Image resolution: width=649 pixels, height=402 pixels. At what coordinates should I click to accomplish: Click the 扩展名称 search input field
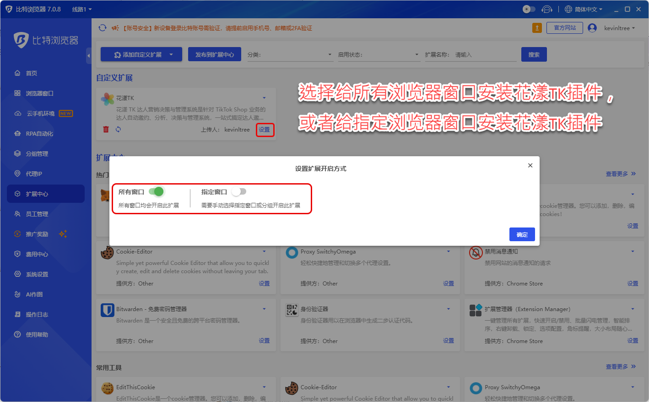point(484,55)
